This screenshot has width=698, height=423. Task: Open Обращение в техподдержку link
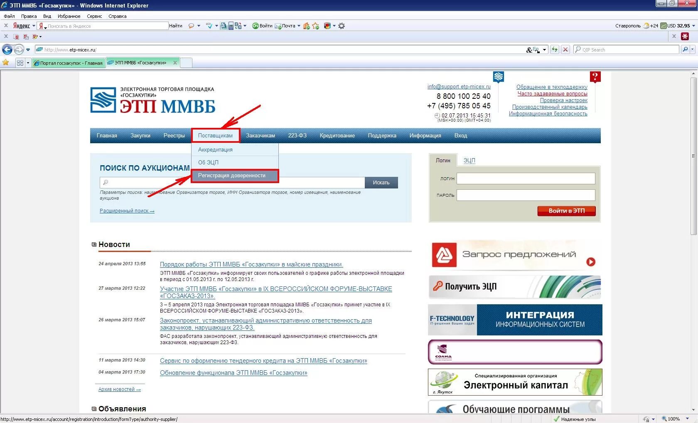pos(552,87)
